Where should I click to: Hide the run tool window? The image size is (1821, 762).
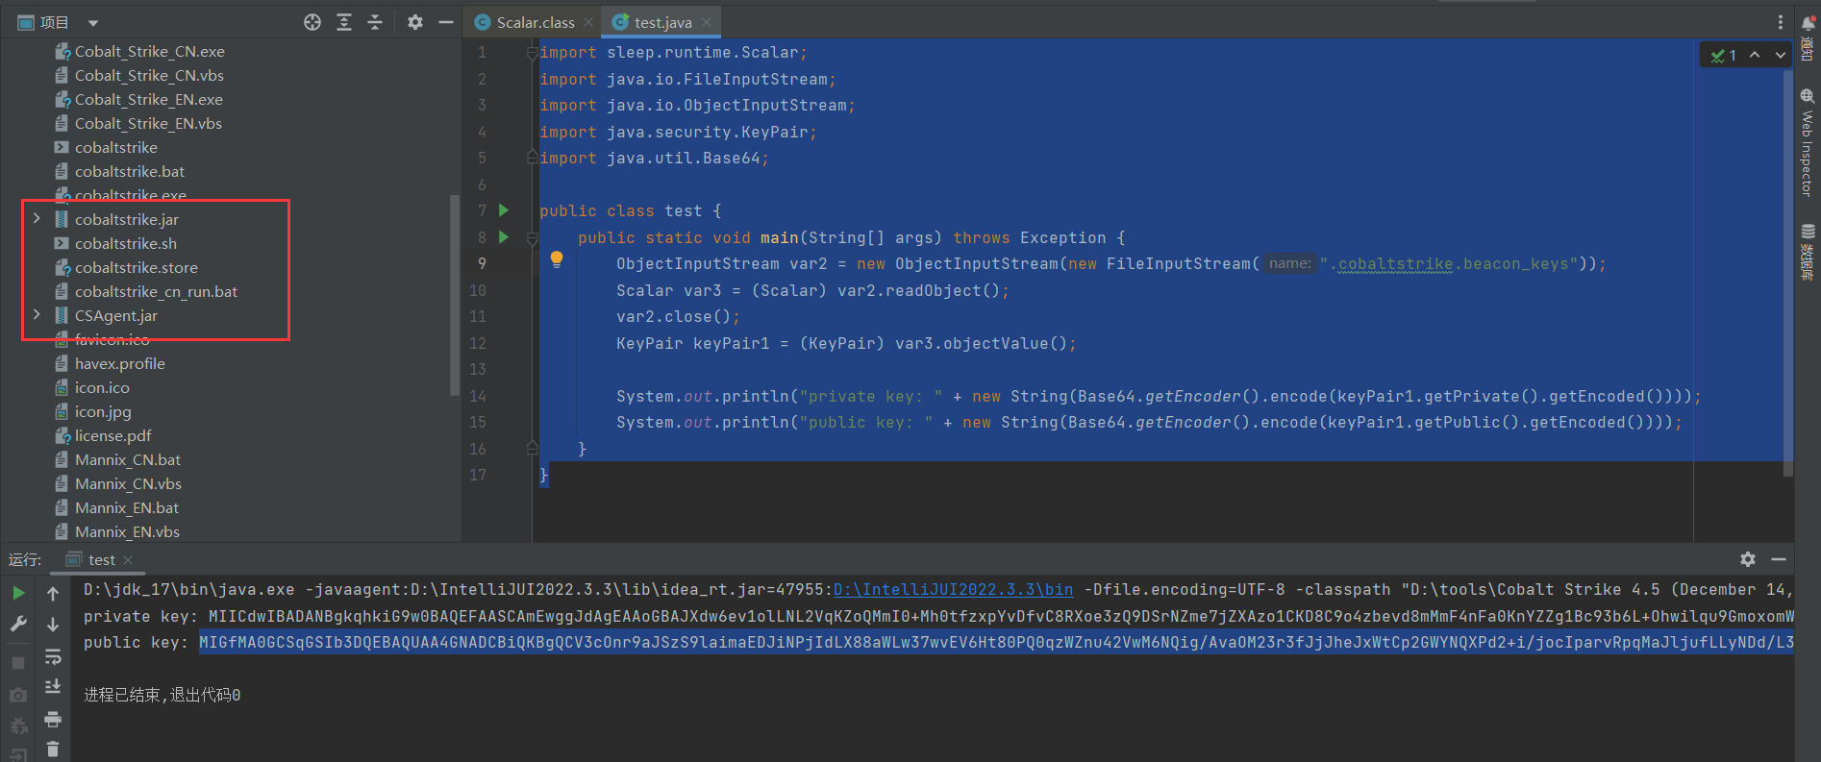coord(1779,559)
